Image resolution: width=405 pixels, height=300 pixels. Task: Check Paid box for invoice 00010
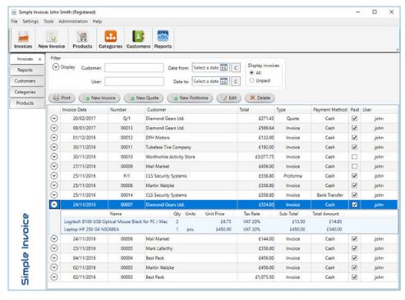[x=354, y=157]
